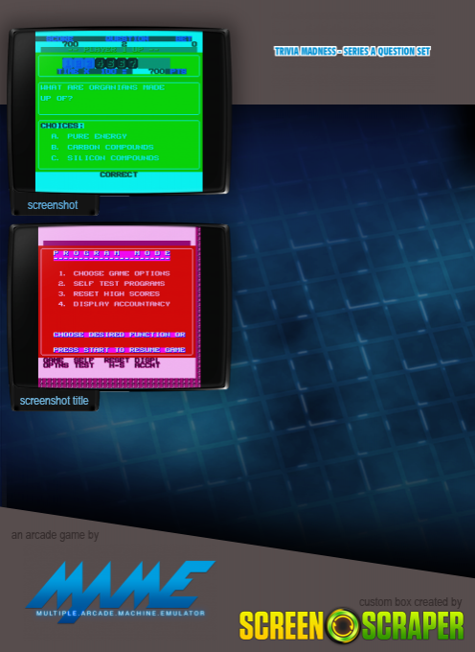Select answer 'C. Silicon Compounds'
This screenshot has width=475, height=652.
[105, 158]
